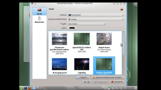Click the green updater tray icon

click(x=109, y=88)
